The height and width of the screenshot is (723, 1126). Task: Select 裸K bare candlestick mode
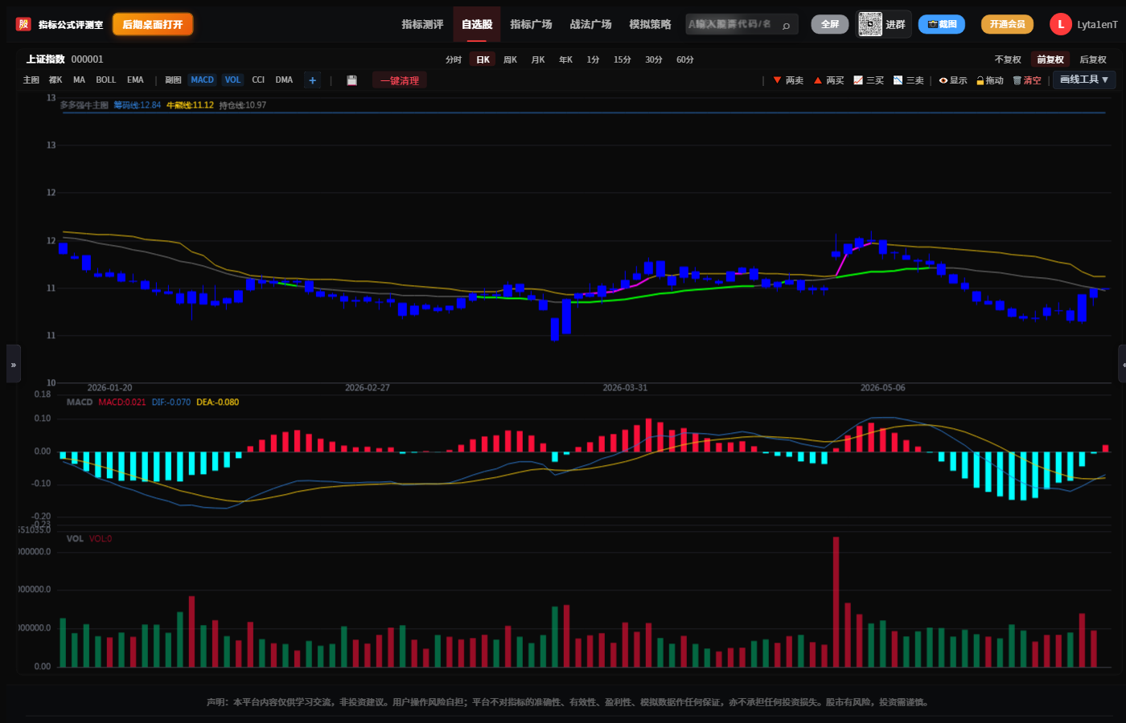55,80
